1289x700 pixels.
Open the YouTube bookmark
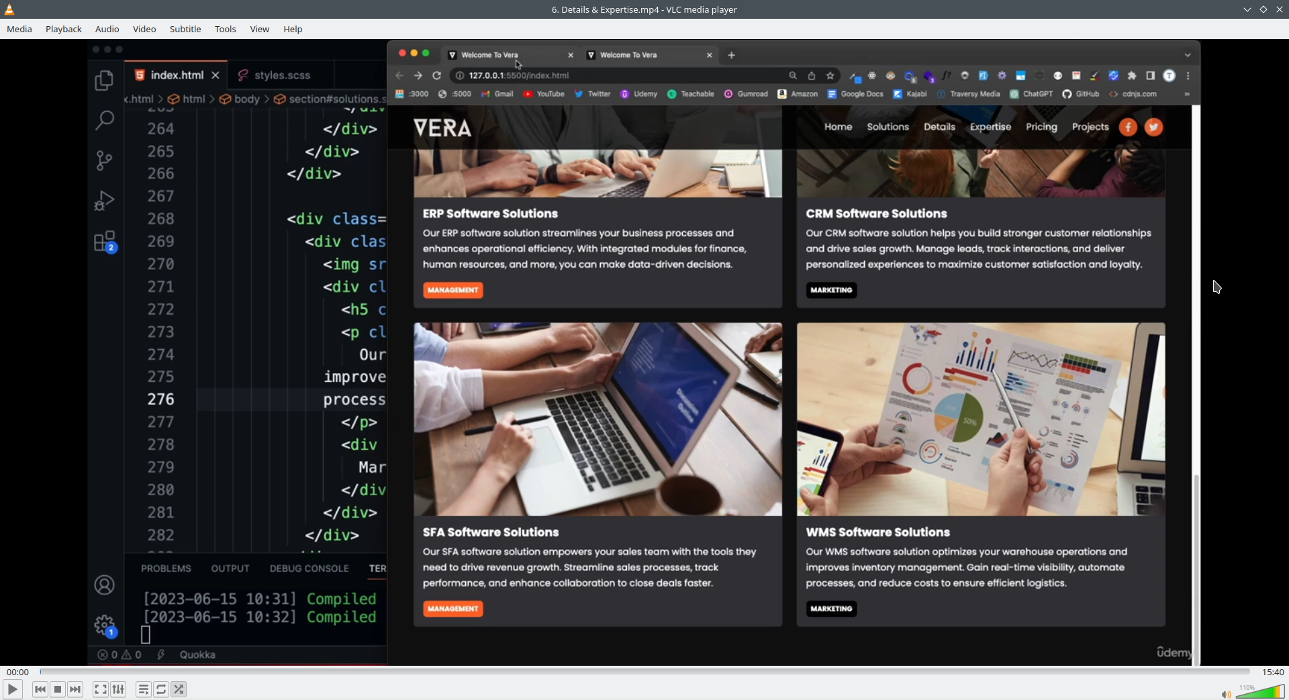pyautogui.click(x=544, y=94)
